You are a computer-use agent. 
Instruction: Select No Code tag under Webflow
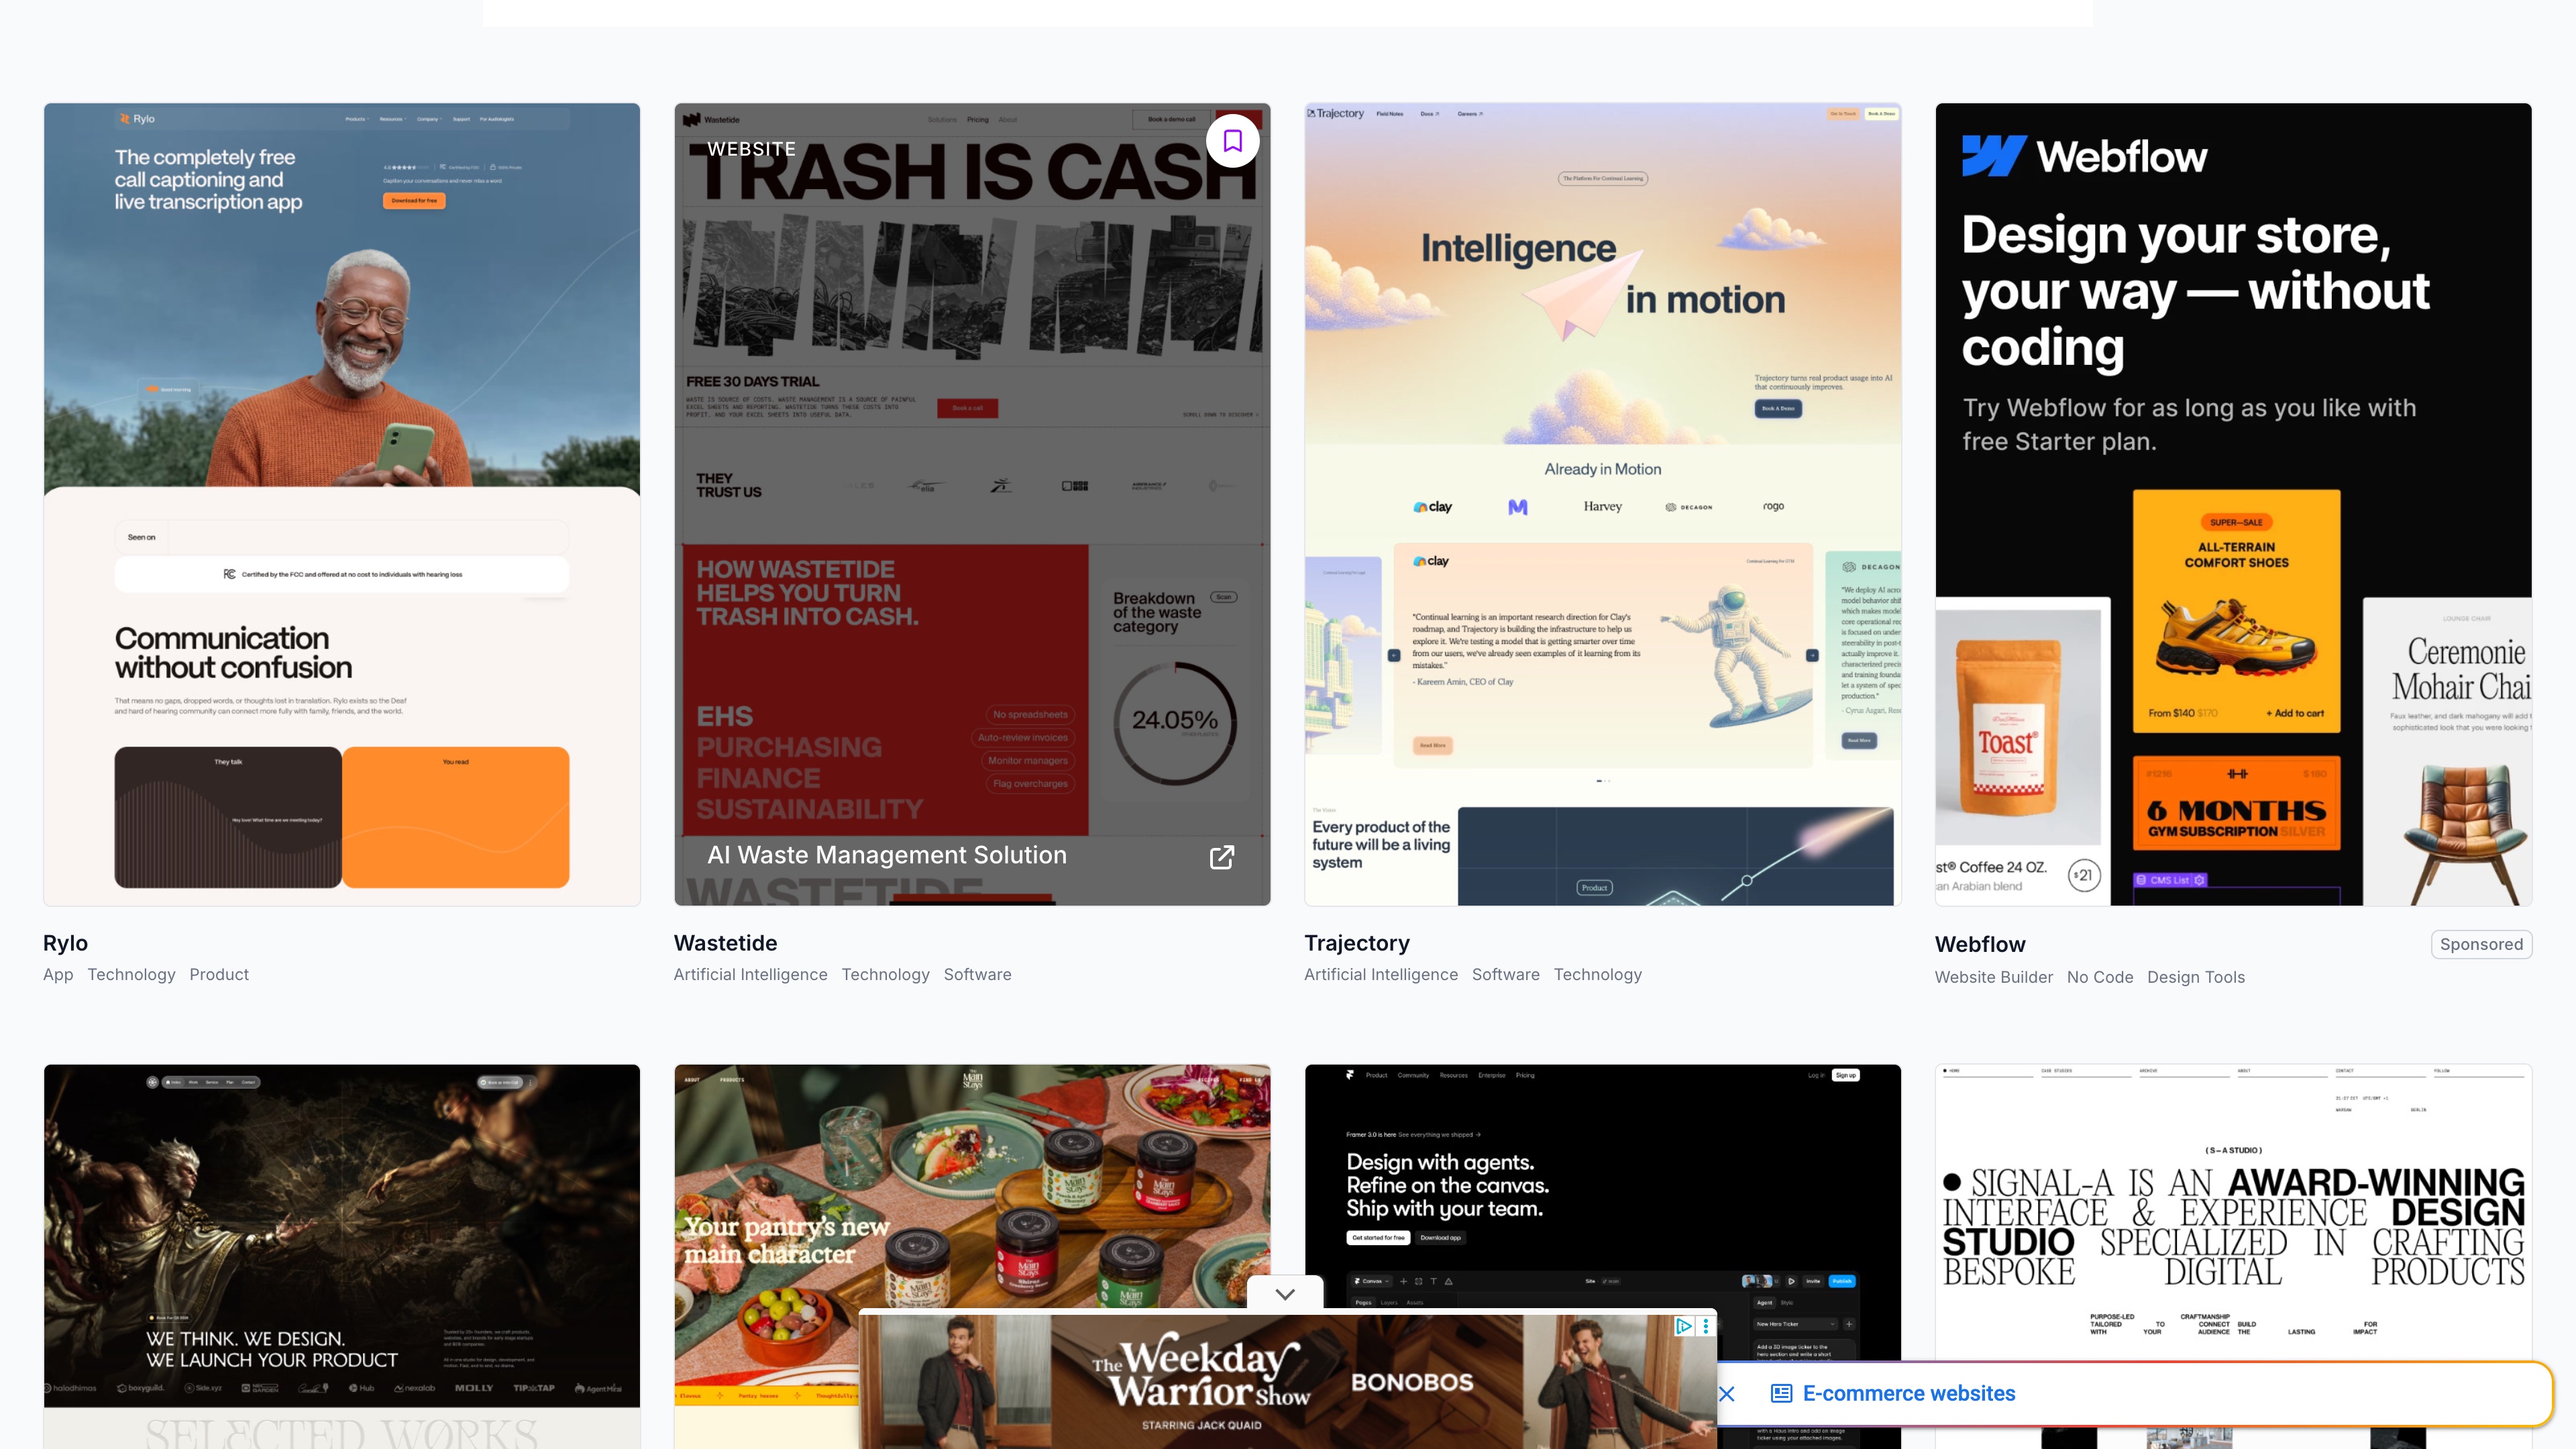coord(2100,977)
